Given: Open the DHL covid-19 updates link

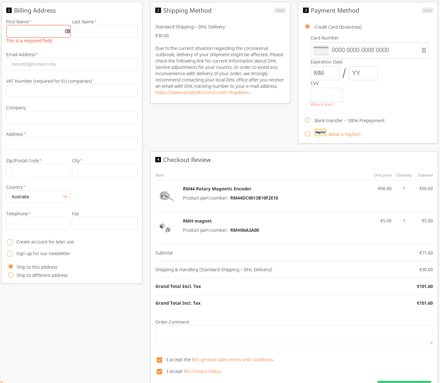Looking at the screenshot, I should 202,93.
